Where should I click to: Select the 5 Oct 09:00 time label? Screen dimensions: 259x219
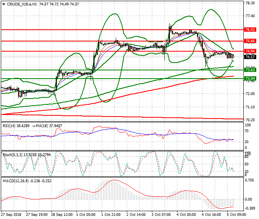(237, 215)
